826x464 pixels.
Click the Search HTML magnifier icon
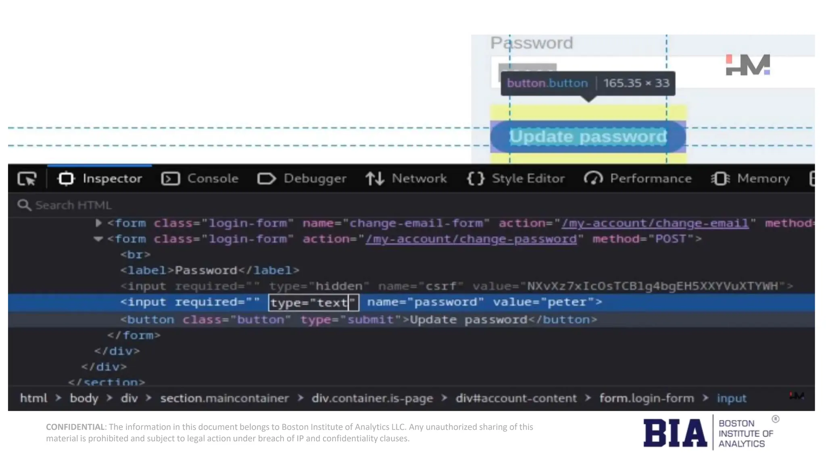coord(24,205)
